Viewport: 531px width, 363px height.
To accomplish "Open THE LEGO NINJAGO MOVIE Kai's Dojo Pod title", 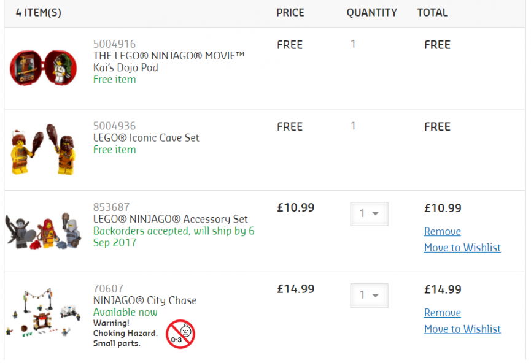I will tap(169, 61).
